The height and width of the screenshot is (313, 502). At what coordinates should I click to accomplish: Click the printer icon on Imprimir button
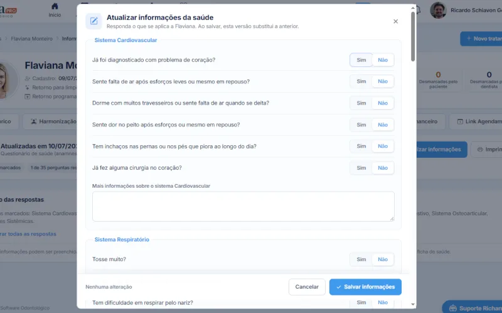pyautogui.click(x=480, y=150)
